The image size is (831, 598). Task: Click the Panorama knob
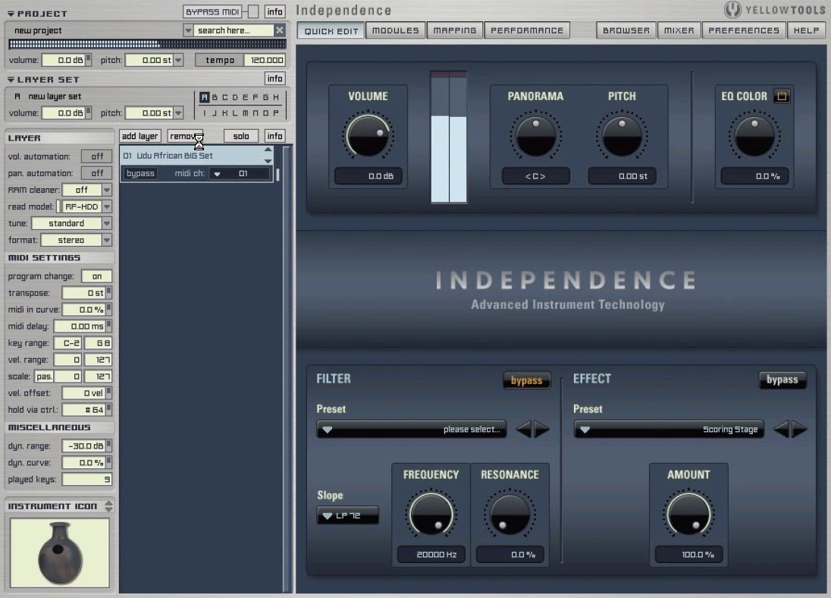pos(536,135)
